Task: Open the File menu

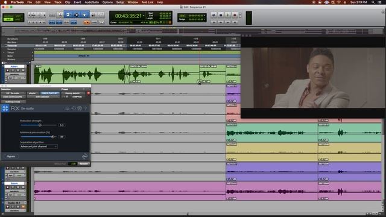Action: (x=30, y=2)
